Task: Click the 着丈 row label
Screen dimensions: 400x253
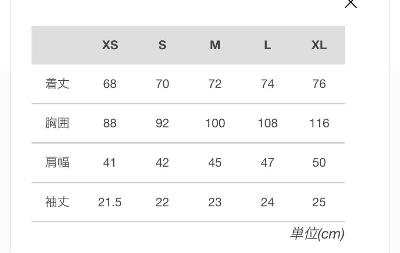Action: pyautogui.click(x=57, y=84)
